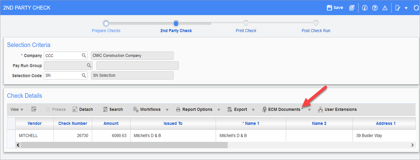Expand the ECM Documents dropdown arrow
420x160 pixels.
pos(309,110)
